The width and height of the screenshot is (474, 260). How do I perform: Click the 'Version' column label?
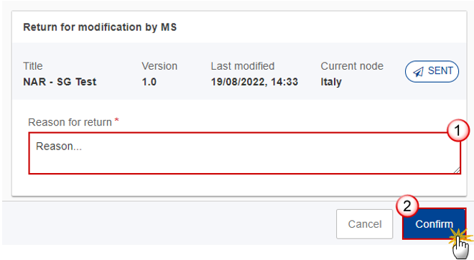[159, 66]
